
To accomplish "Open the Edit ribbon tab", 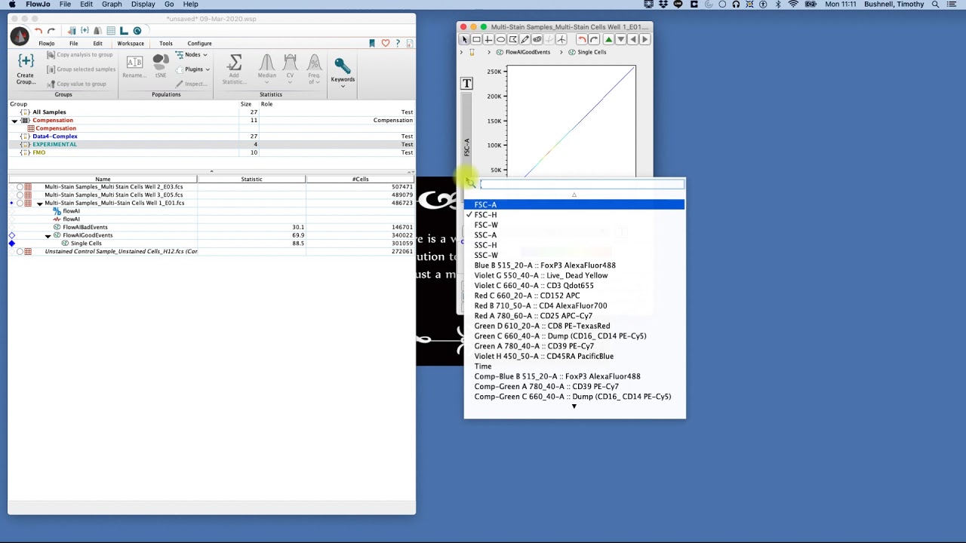I will [x=97, y=43].
